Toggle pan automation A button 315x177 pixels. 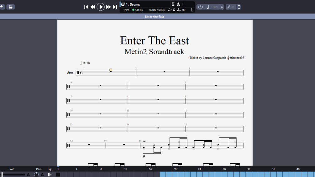tap(42, 174)
